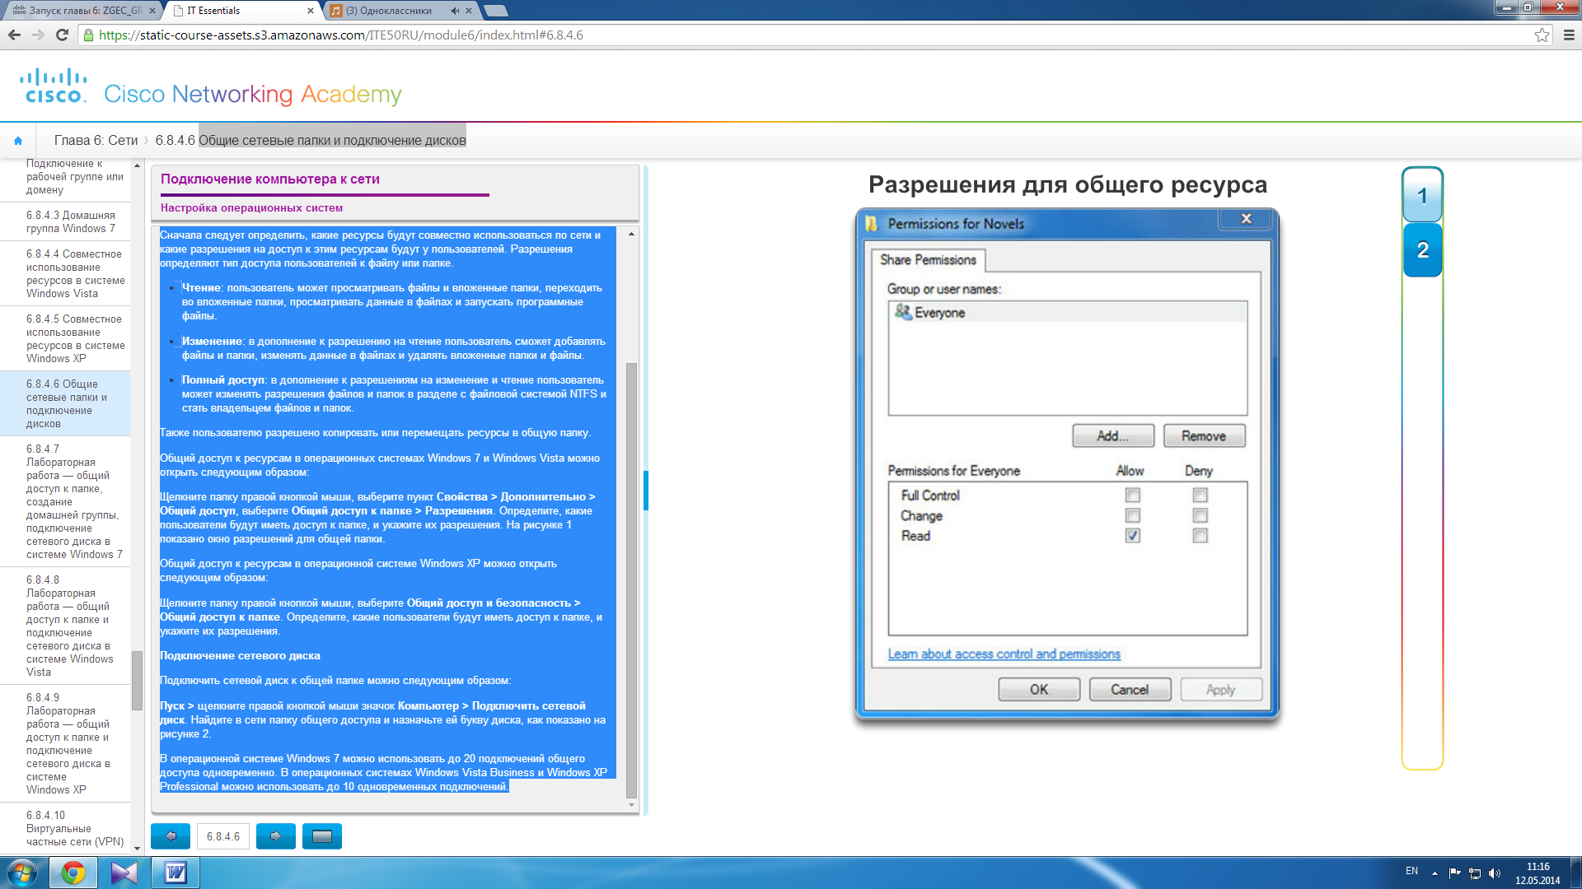Viewport: 1582px width, 889px height.
Task: Click the panel splitter collapse handle
Action: tap(646, 491)
